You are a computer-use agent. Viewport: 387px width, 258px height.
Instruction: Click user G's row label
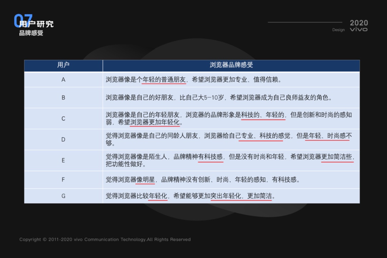tap(63, 196)
